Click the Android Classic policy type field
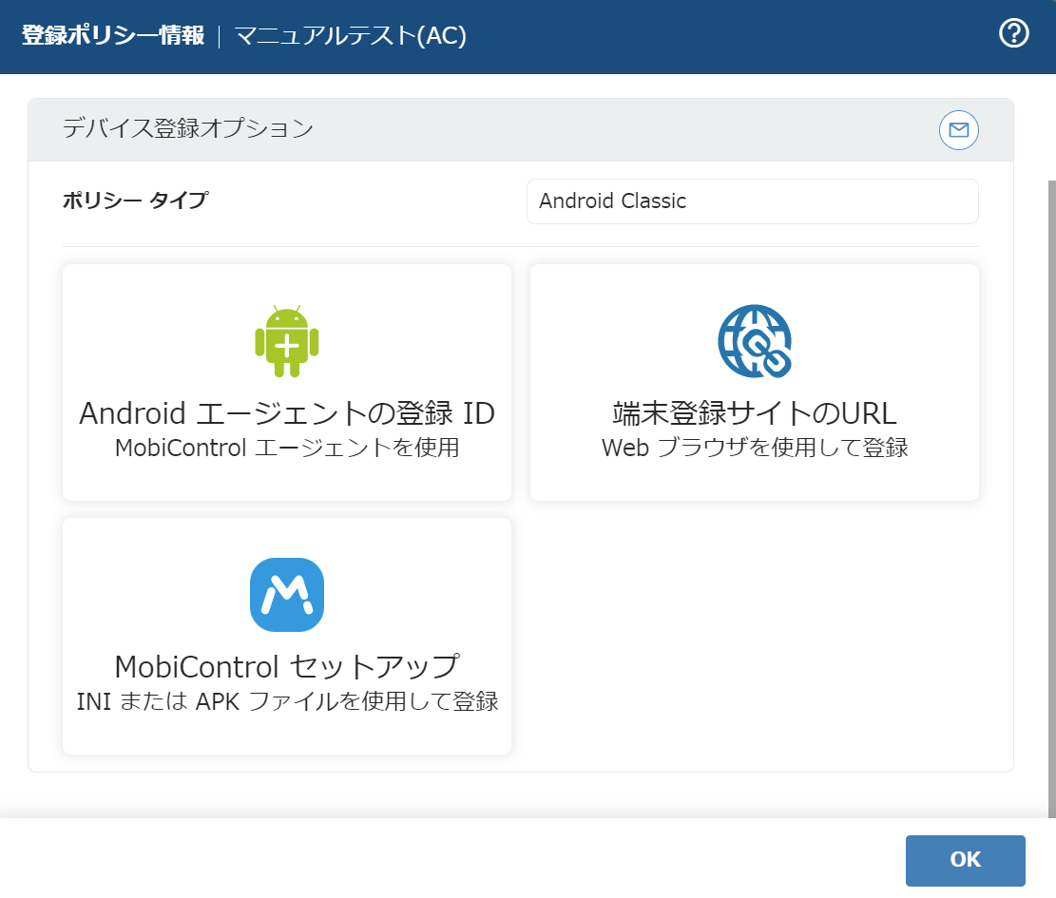Viewport: 1056px width, 898px height. [x=752, y=201]
